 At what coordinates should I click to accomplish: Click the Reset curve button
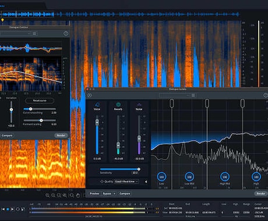tap(40, 101)
